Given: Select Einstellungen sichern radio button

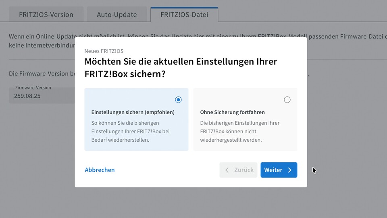Looking at the screenshot, I should [178, 100].
